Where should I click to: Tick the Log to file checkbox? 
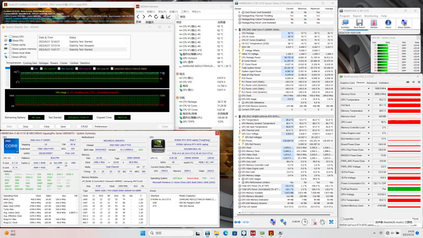pyautogui.click(x=341, y=219)
